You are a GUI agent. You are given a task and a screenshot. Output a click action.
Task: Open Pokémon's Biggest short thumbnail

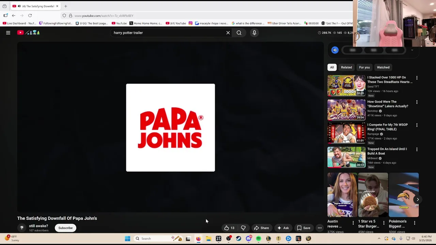click(x=404, y=195)
